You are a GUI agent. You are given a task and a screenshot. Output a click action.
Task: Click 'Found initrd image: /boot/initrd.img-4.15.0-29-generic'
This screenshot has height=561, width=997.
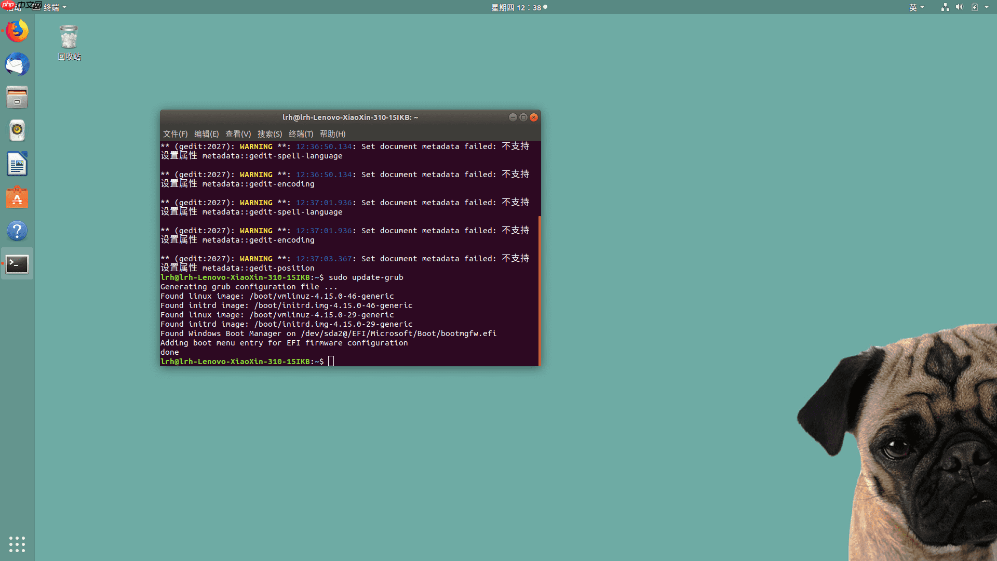(x=287, y=324)
